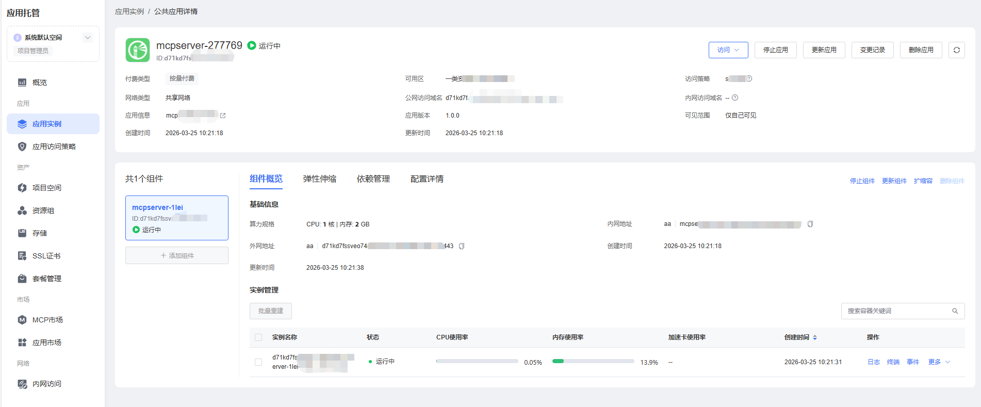
Task: Select all instances with header checkbox
Action: [258, 337]
